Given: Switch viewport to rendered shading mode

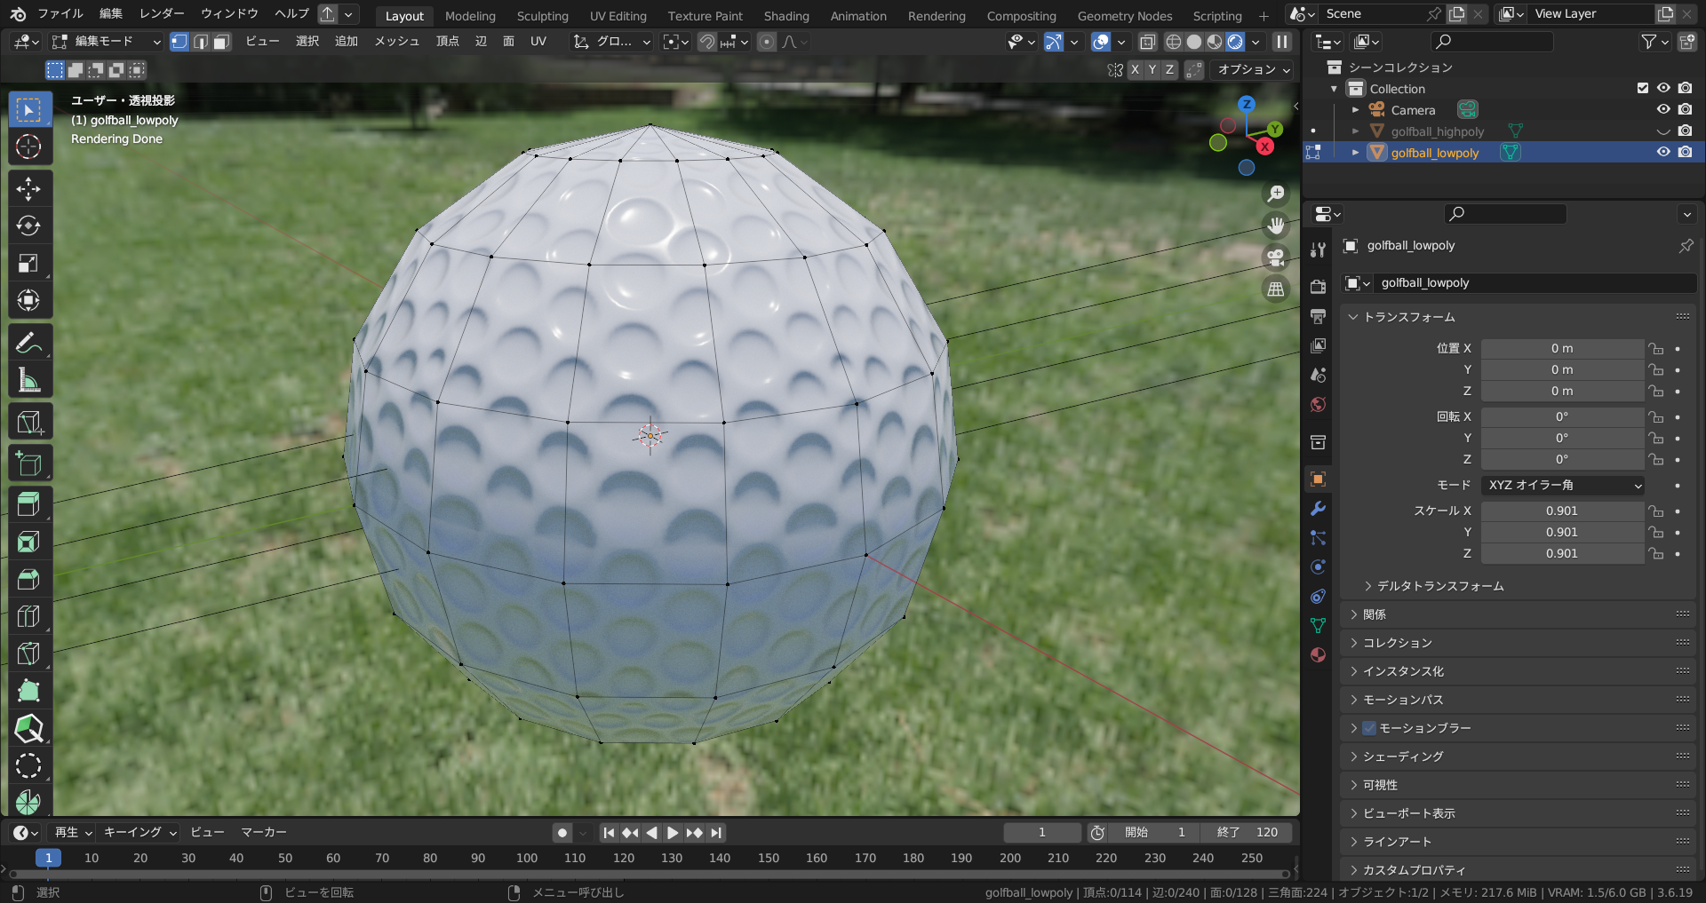Looking at the screenshot, I should click(x=1235, y=42).
